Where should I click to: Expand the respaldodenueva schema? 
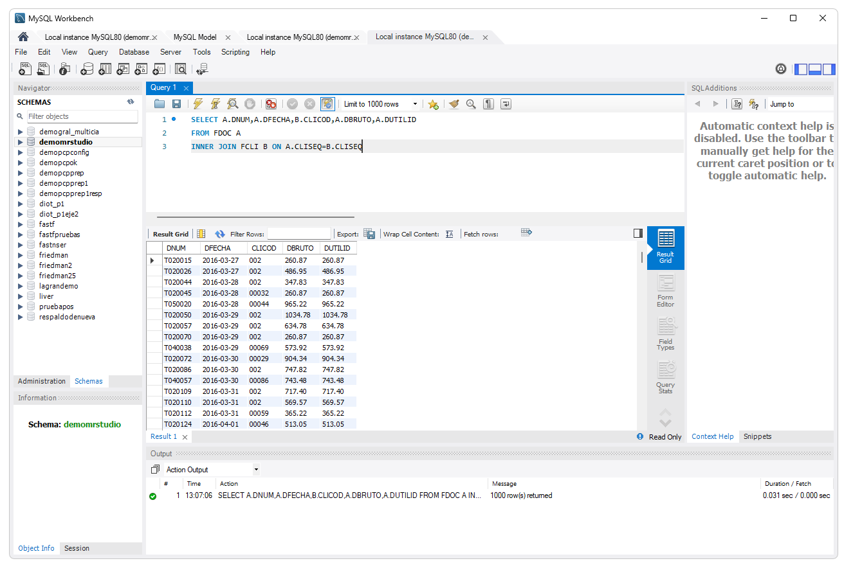(21, 317)
